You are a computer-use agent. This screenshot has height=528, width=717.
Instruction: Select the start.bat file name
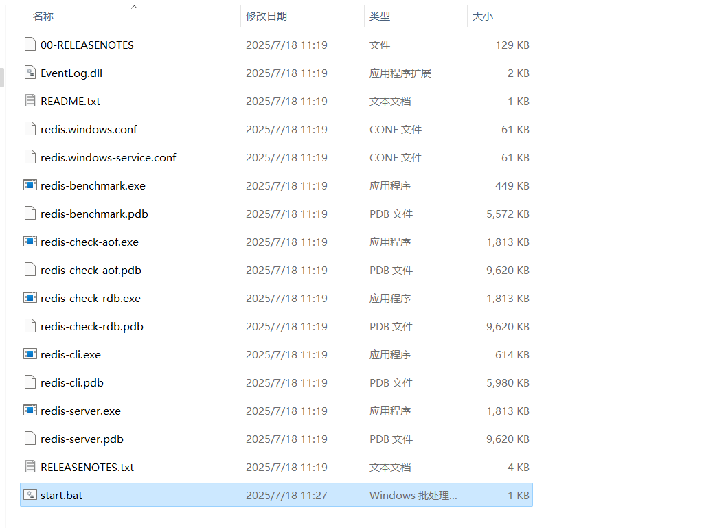[x=61, y=495]
